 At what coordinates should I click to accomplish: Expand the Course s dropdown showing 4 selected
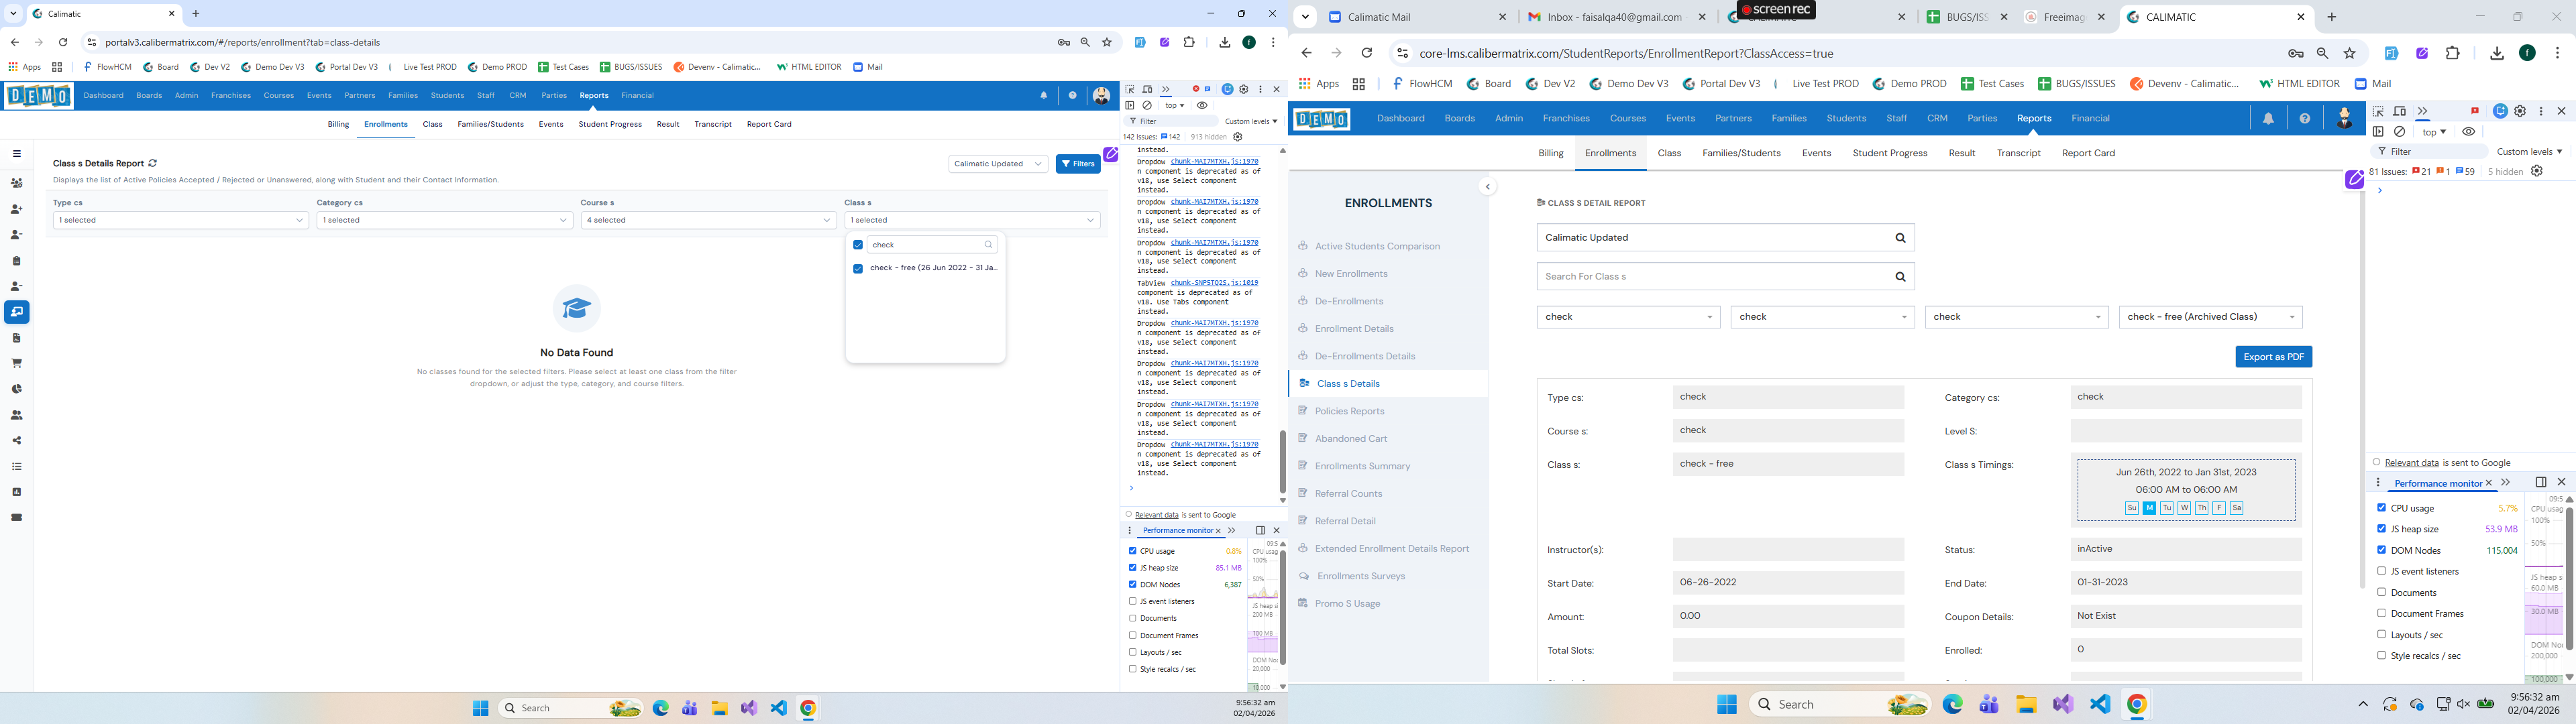[708, 220]
